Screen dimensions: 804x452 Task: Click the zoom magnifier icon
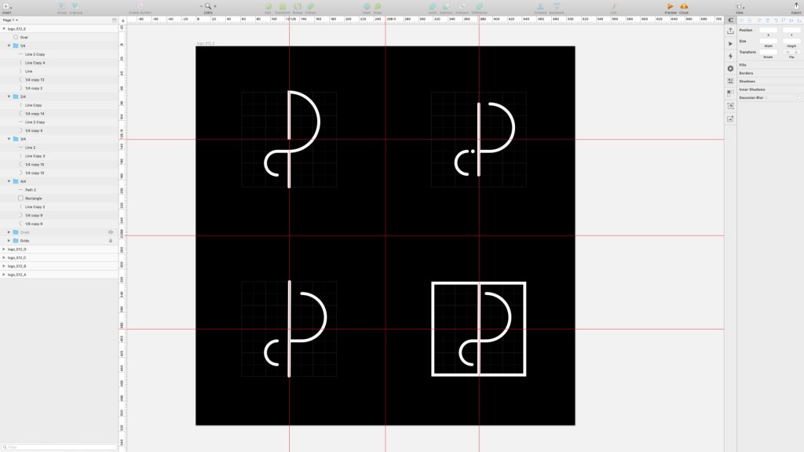(x=208, y=6)
